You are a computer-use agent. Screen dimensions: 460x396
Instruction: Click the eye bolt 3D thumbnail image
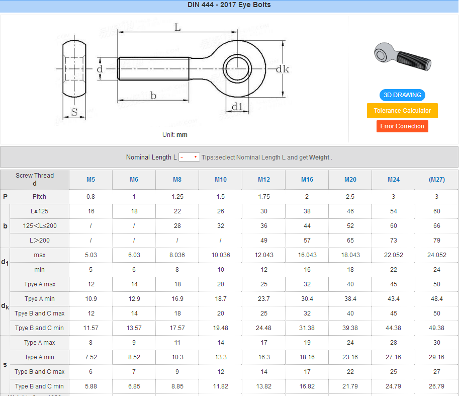point(403,57)
